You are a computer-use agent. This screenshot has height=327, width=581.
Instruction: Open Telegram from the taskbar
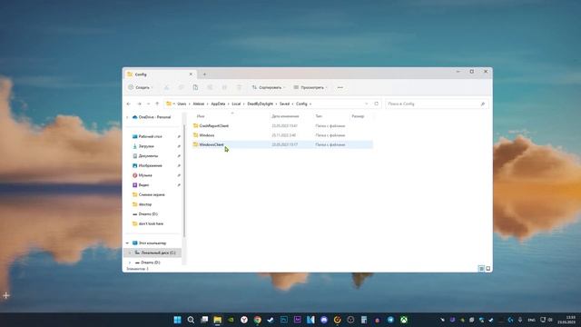click(x=390, y=320)
